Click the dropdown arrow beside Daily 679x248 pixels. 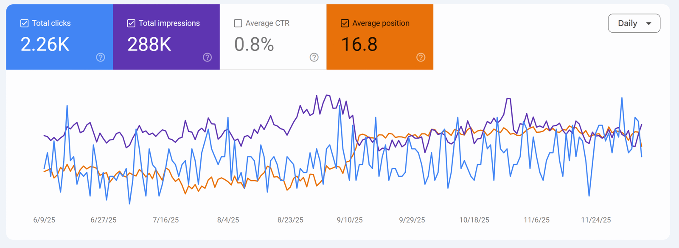pos(648,24)
